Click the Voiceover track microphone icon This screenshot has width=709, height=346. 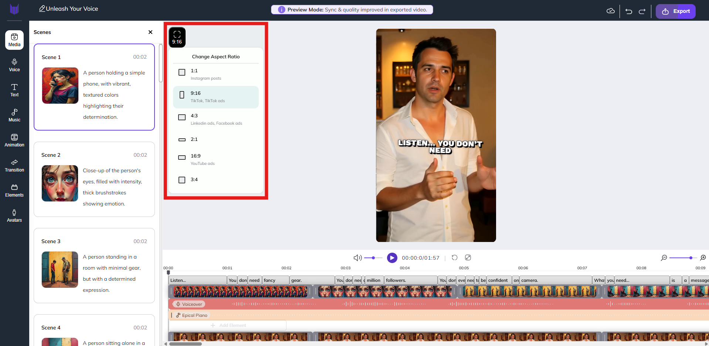click(x=178, y=304)
